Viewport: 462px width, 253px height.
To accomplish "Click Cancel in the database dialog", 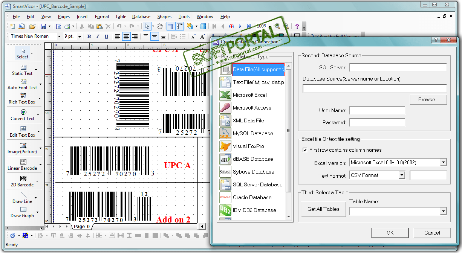I will (432, 233).
